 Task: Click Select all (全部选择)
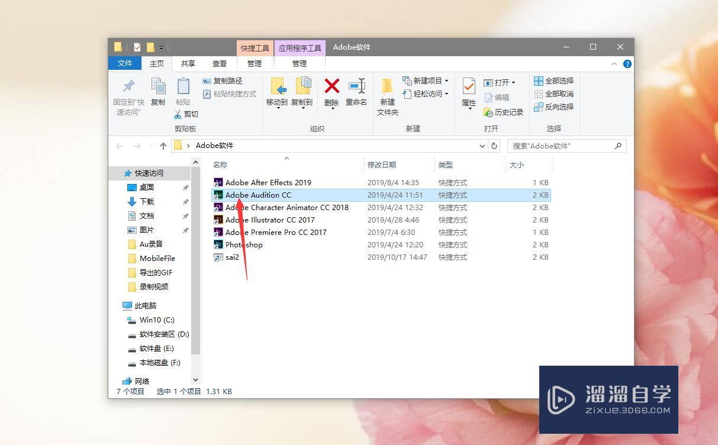click(x=553, y=81)
